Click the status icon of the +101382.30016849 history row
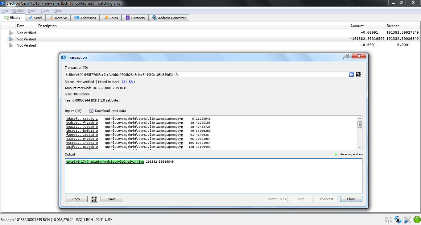The image size is (421, 225). point(11,39)
